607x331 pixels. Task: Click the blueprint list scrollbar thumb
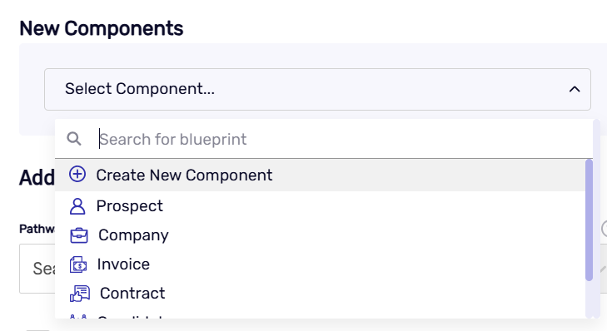point(590,220)
